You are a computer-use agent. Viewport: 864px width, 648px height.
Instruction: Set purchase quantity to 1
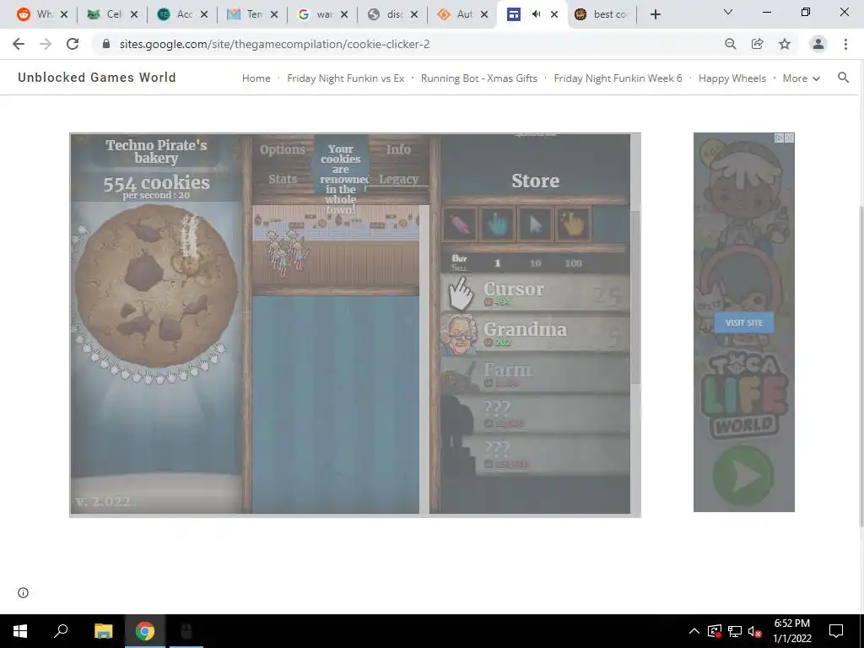point(498,263)
